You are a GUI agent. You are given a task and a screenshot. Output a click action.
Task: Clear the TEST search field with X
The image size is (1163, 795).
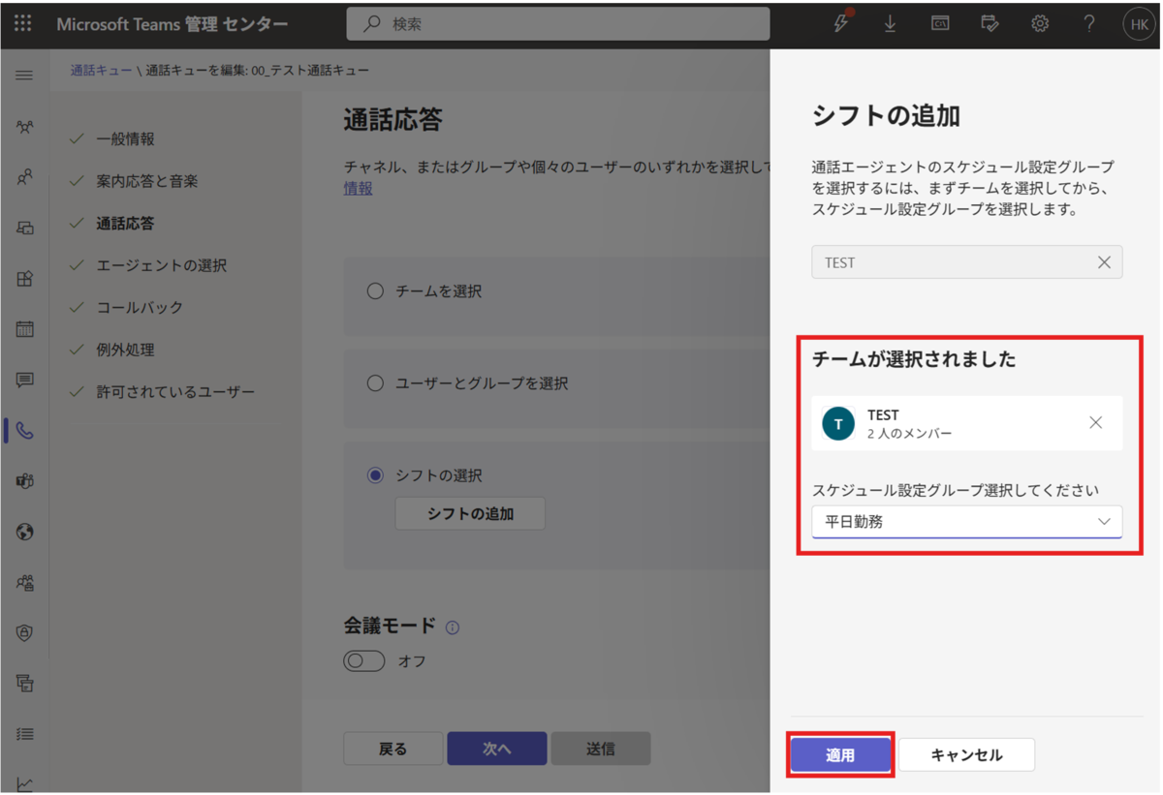coord(1104,262)
